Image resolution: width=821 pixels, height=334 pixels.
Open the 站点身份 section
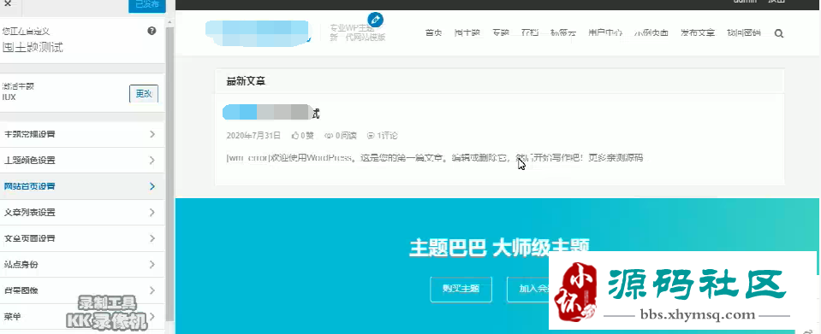(x=83, y=265)
